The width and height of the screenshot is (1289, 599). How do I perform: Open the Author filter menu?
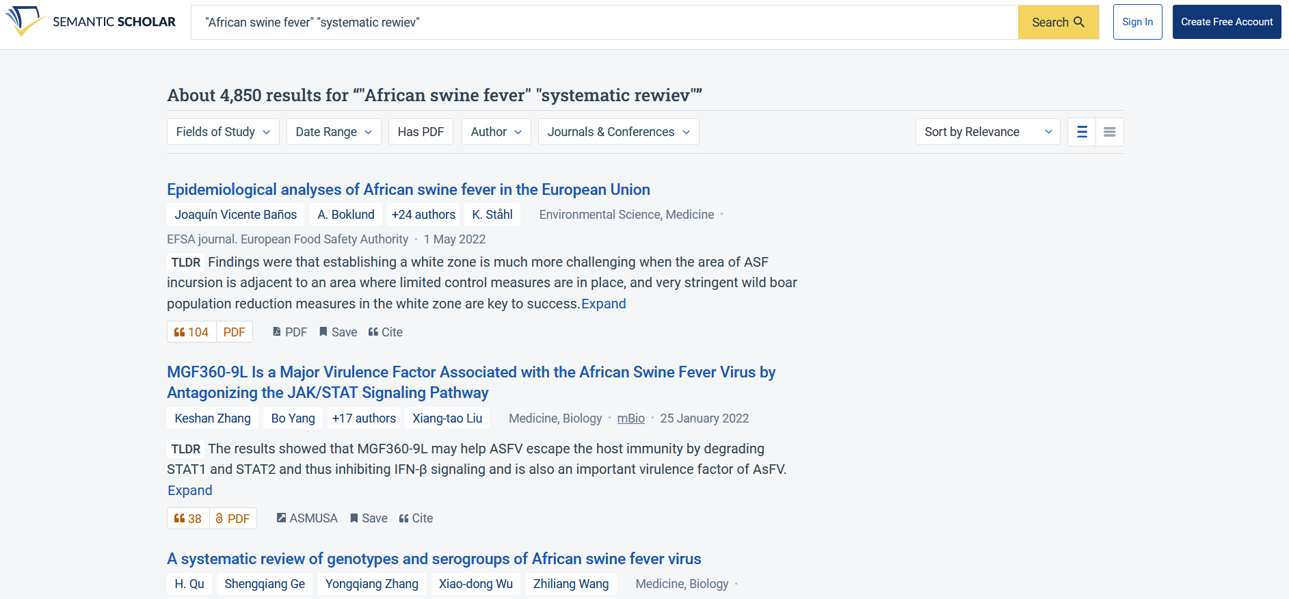point(496,132)
